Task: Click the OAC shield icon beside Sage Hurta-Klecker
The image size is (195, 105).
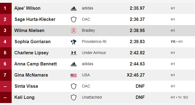Action: click(74, 19)
